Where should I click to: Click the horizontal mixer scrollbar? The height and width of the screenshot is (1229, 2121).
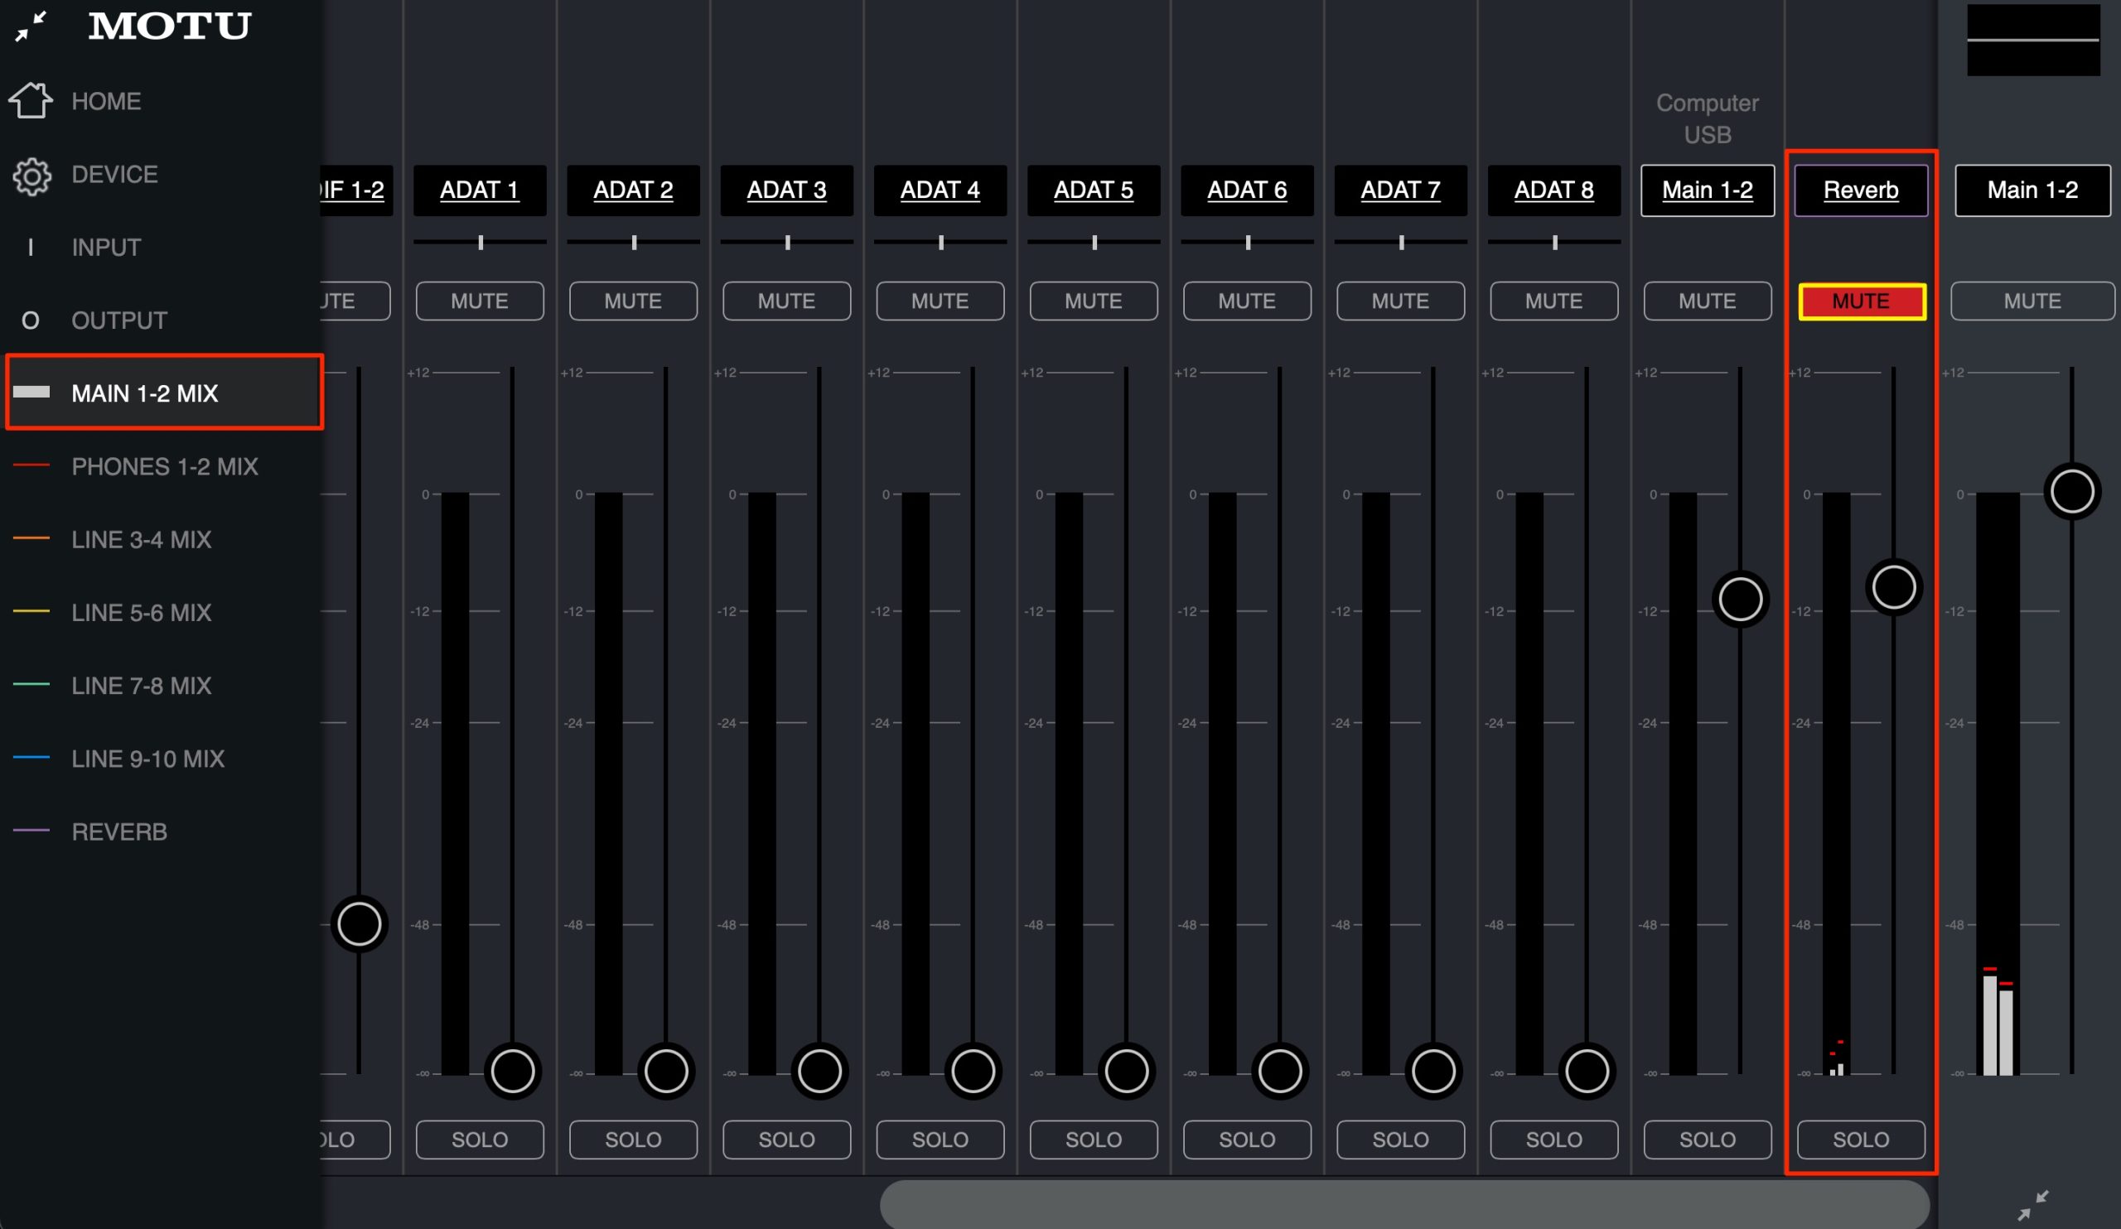1404,1204
